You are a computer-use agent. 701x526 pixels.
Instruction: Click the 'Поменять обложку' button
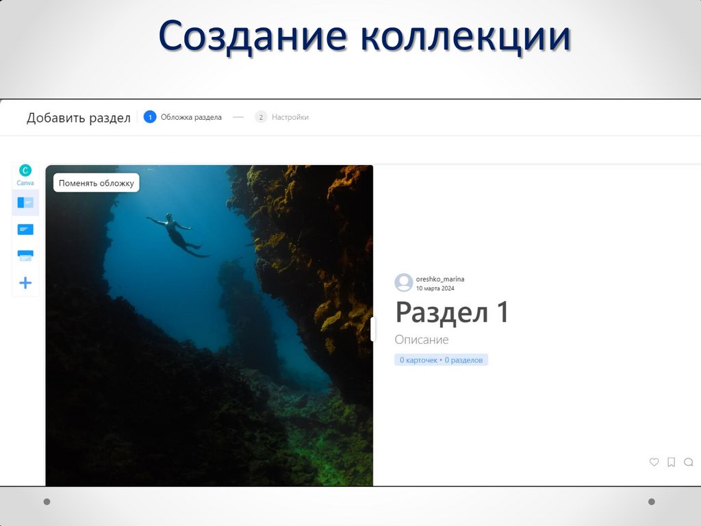click(96, 183)
